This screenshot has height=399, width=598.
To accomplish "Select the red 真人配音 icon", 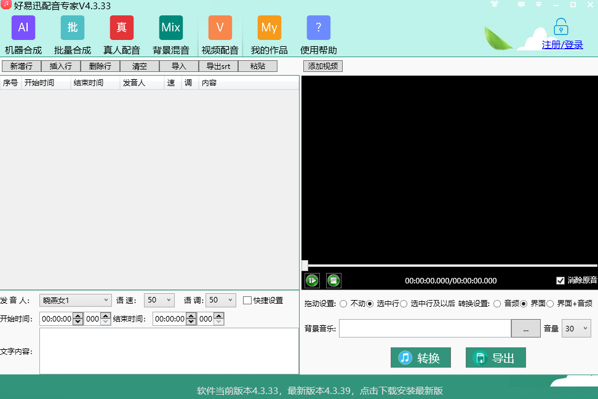I will coord(122,28).
